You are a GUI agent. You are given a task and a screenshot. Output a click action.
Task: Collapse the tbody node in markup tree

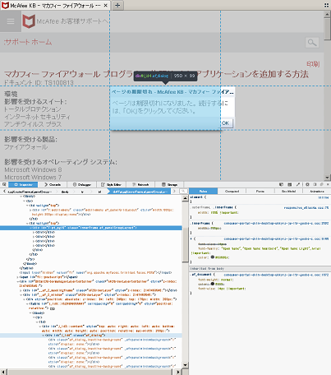point(21,197)
